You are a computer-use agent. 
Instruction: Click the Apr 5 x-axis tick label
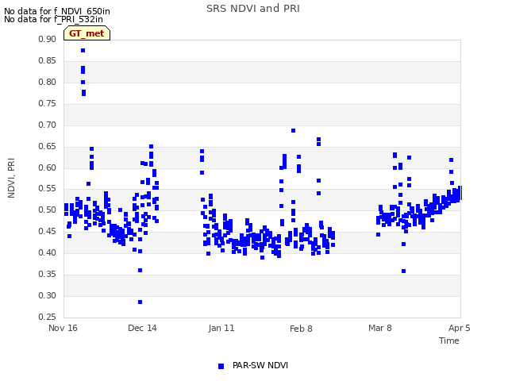[459, 328]
